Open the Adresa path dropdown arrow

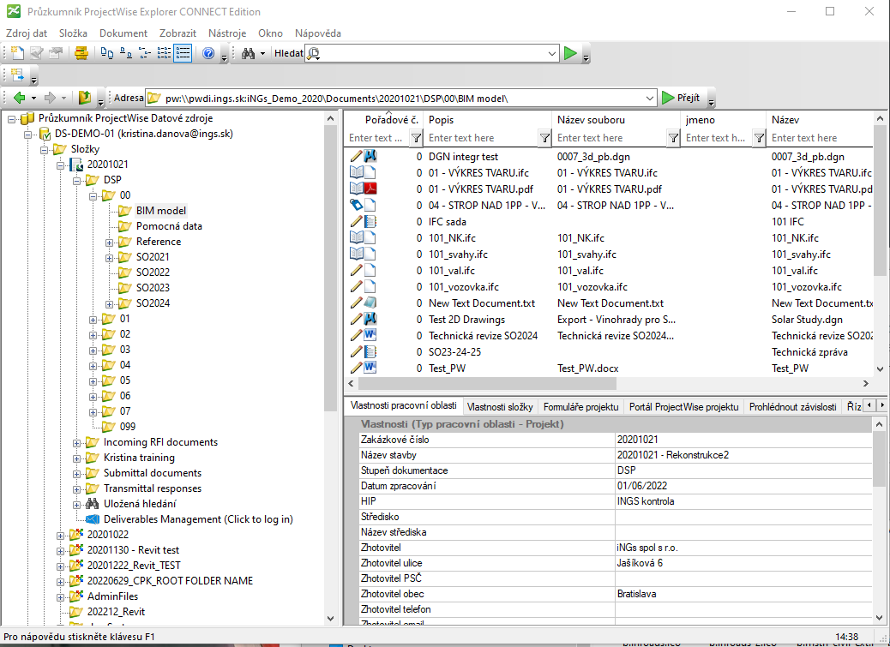pos(649,98)
